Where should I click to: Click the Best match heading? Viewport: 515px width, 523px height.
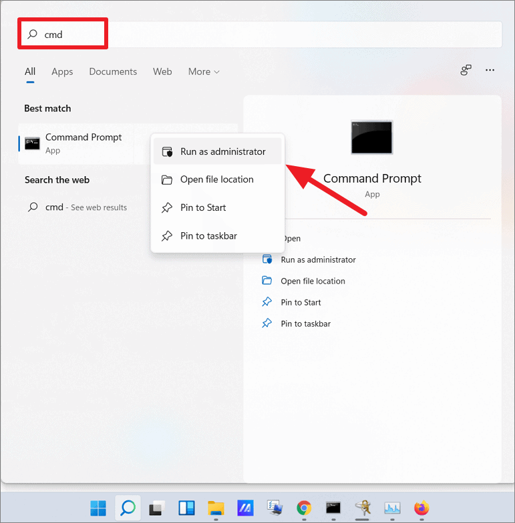pos(47,108)
